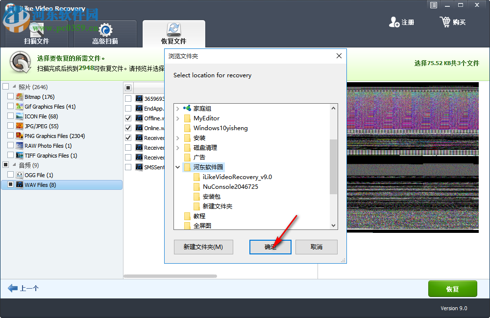The width and height of the screenshot is (490, 318).
Task: Click the menu list icon in title bar
Action: 433,5
